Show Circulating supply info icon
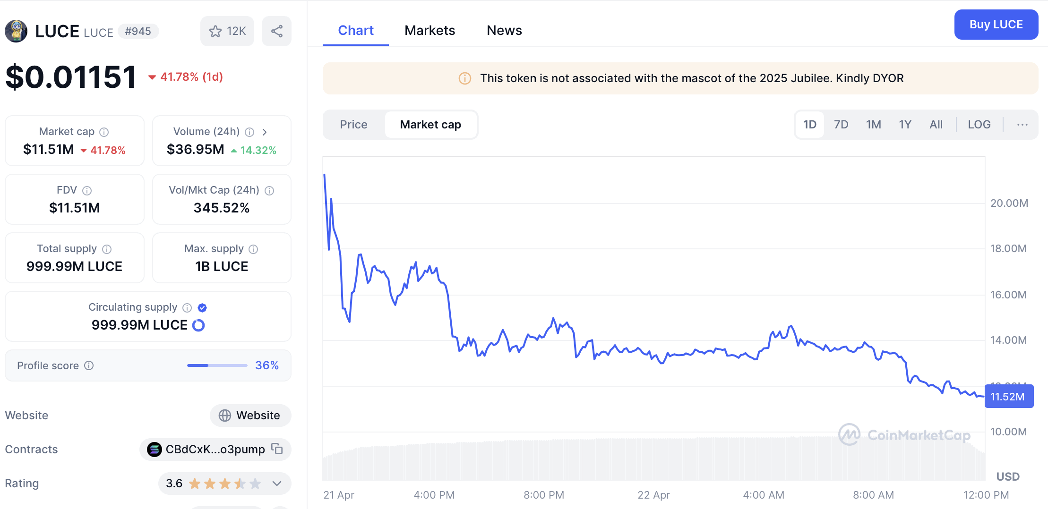This screenshot has width=1048, height=509. [x=187, y=308]
